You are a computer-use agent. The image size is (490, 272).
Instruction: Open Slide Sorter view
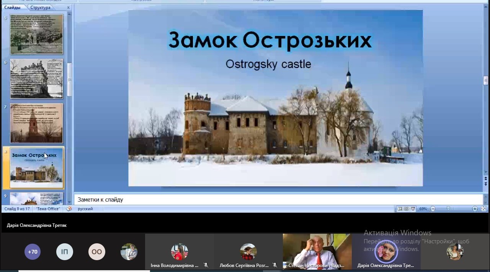point(406,209)
